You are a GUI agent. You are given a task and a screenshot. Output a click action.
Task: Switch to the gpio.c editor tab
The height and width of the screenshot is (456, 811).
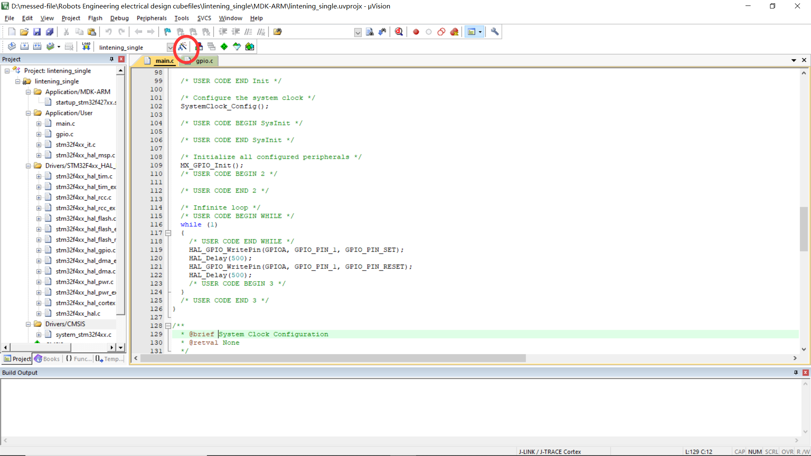[204, 61]
